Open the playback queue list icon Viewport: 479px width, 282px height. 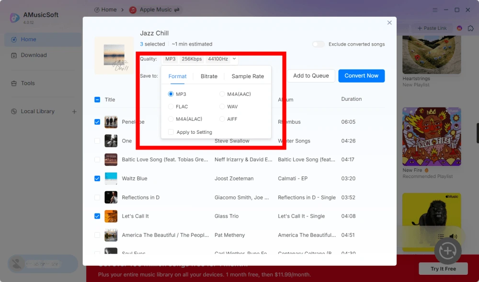tap(441, 236)
